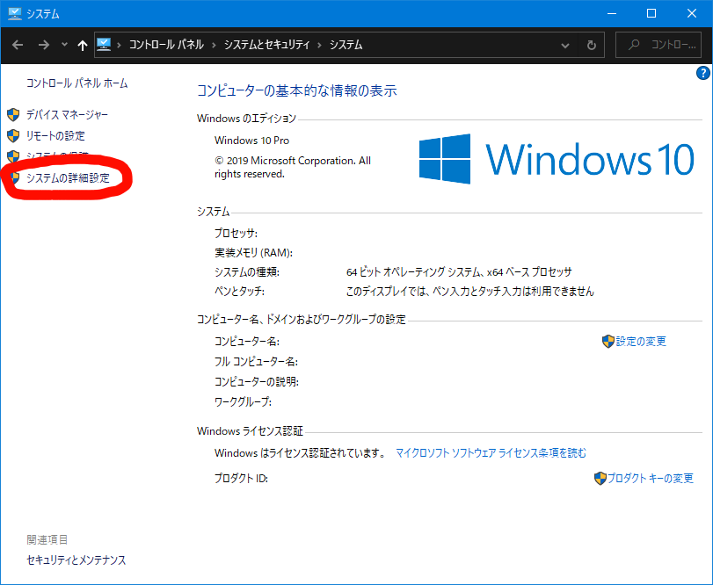713x585 pixels.
Task: Click shield icon beside プロダクト キーの変更
Action: (600, 478)
